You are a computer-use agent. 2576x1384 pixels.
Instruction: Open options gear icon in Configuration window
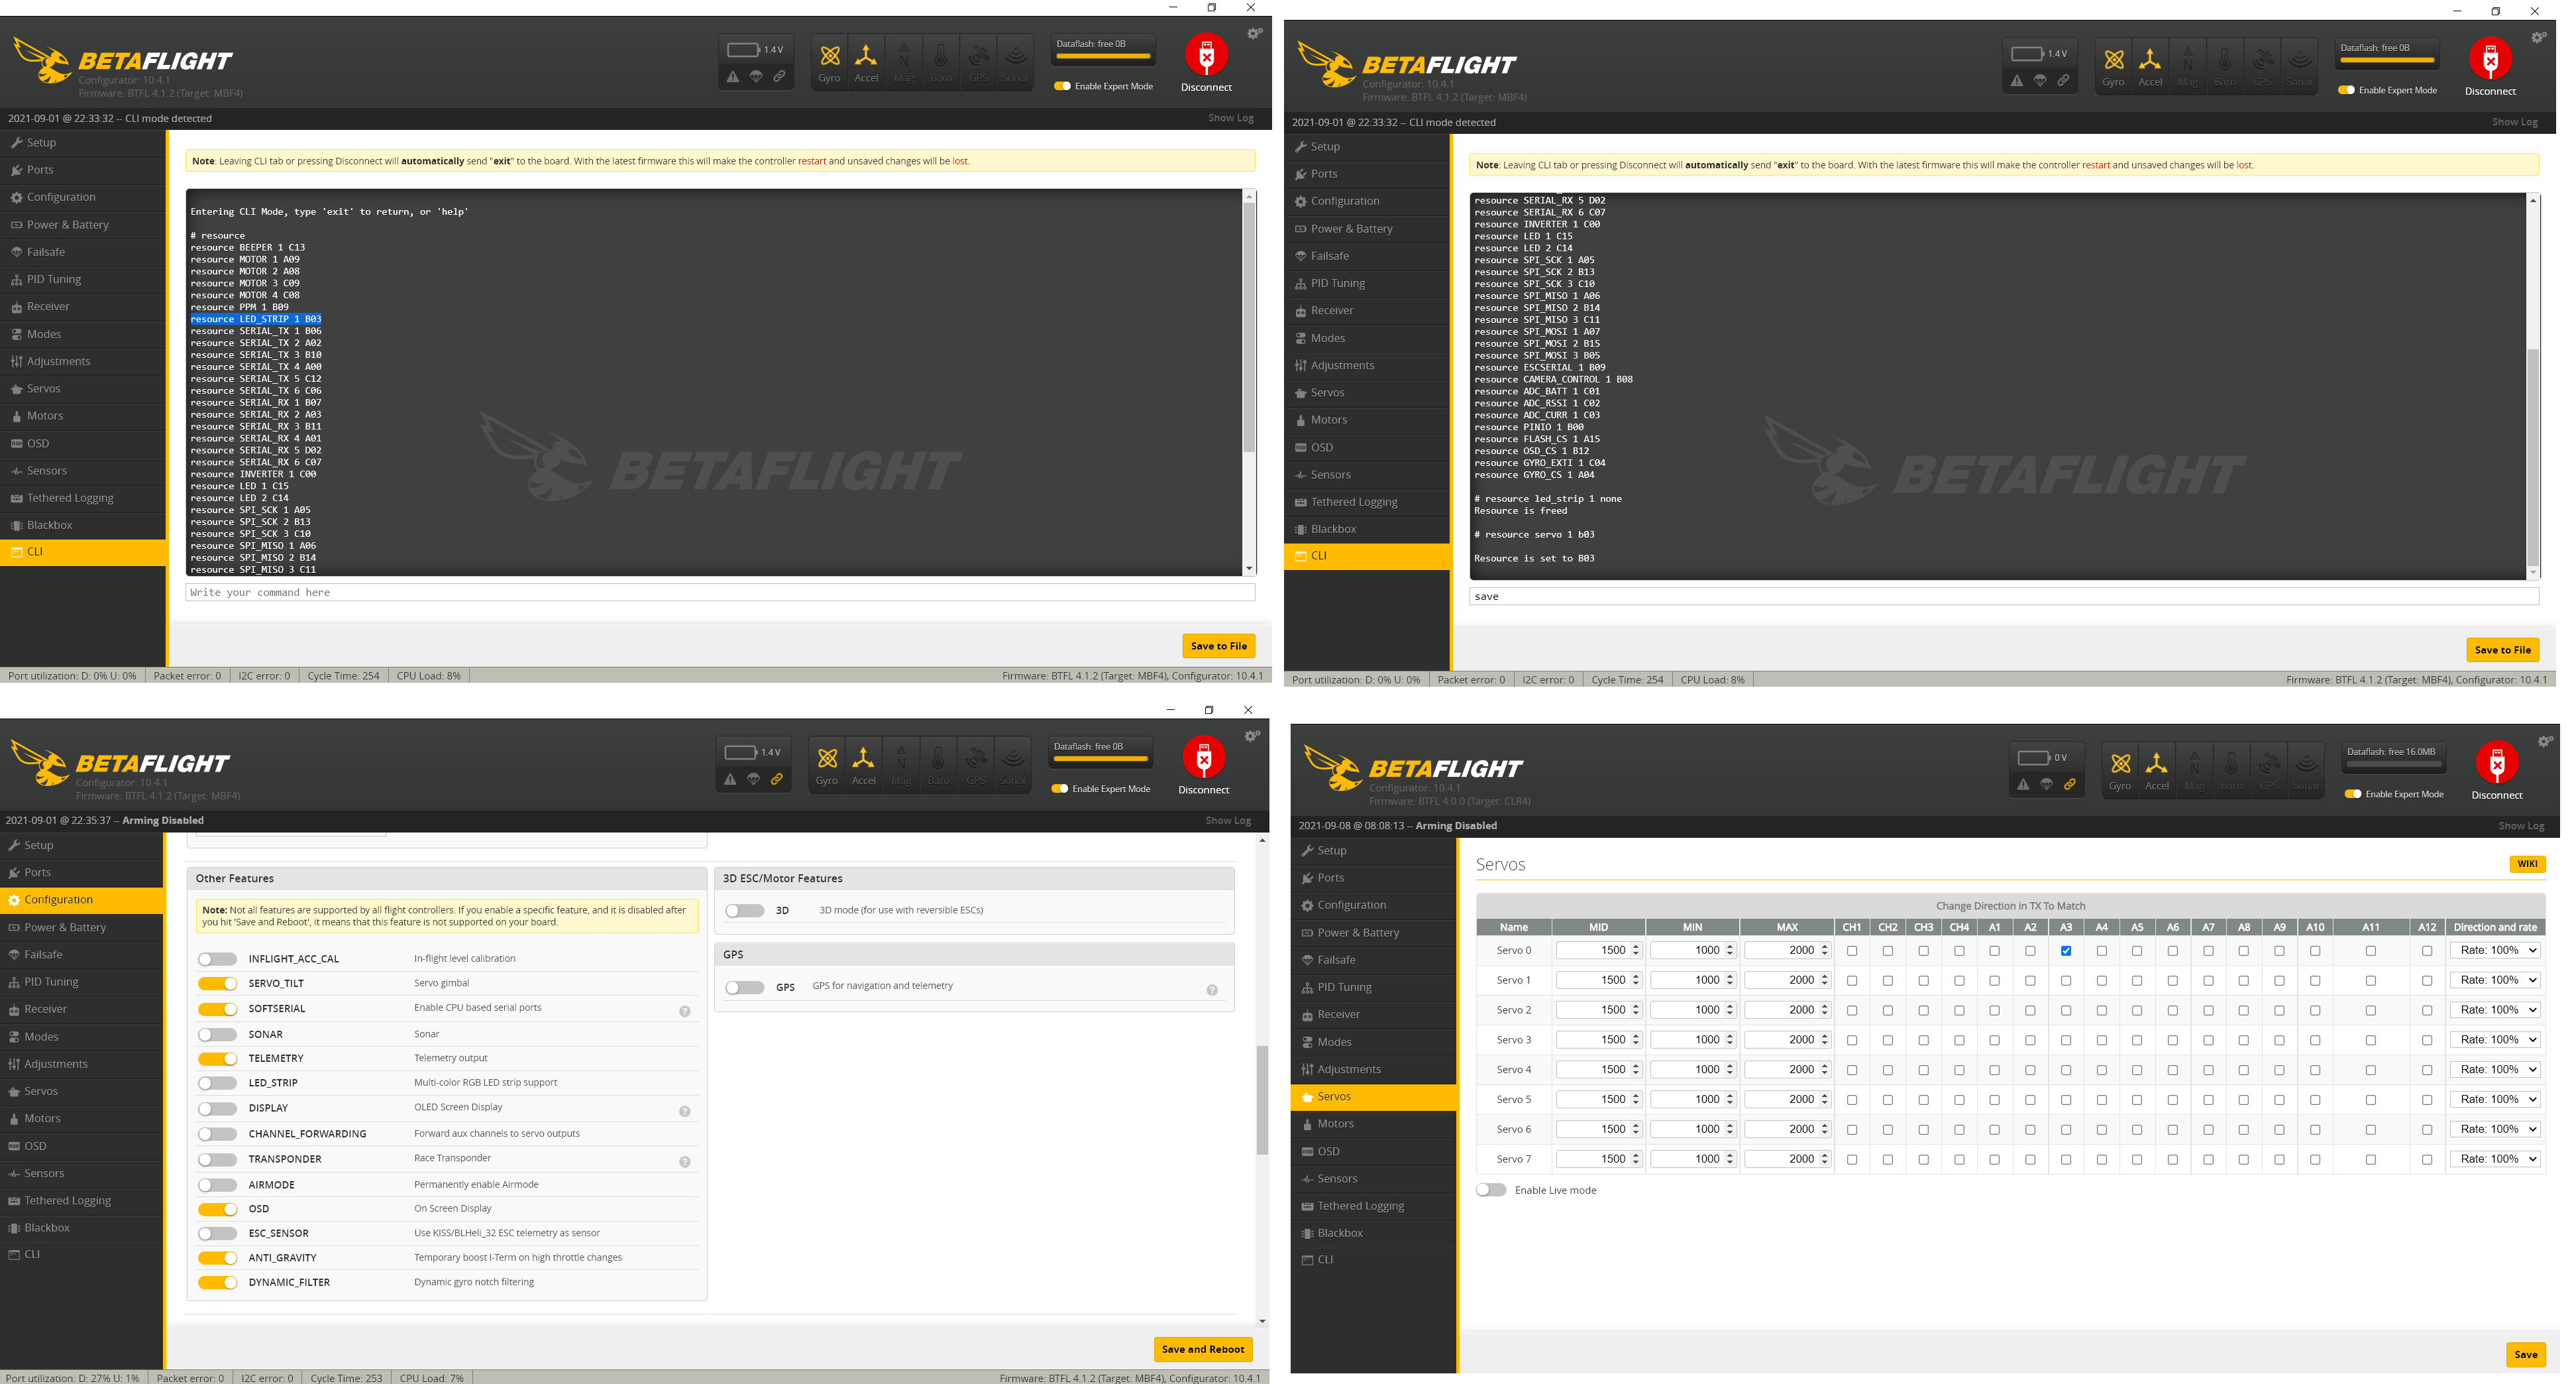pyautogui.click(x=1252, y=736)
